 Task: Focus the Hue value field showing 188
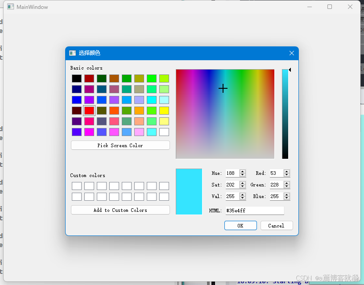232,173
